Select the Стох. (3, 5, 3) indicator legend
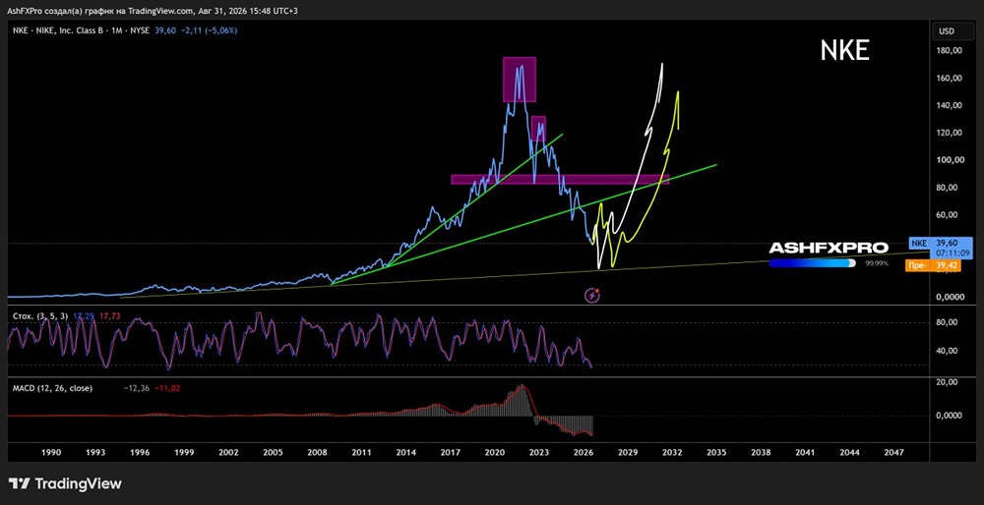Image resolution: width=984 pixels, height=505 pixels. (40, 317)
